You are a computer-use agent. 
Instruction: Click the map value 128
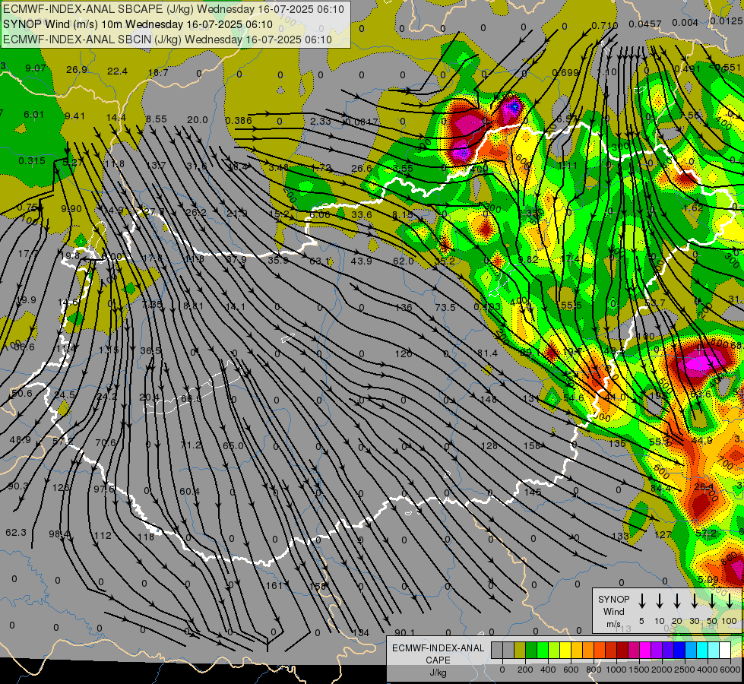tap(489, 446)
